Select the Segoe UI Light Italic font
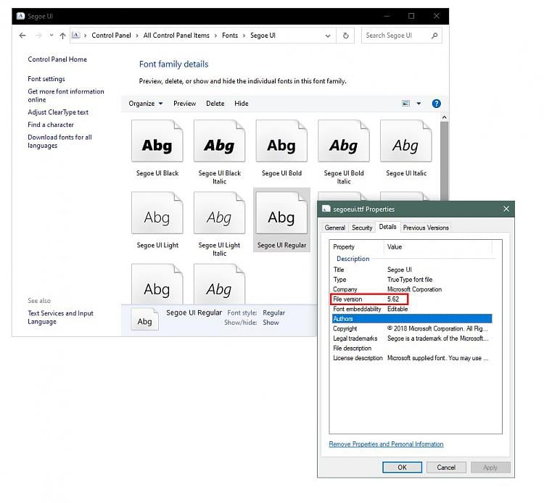The image size is (544, 503). click(x=219, y=224)
